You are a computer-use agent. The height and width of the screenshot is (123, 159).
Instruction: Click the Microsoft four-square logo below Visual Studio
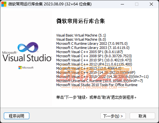tap(20, 68)
